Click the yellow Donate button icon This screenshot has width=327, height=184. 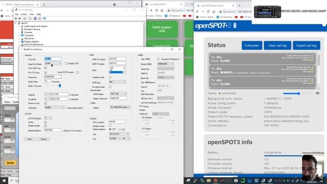[10, 163]
